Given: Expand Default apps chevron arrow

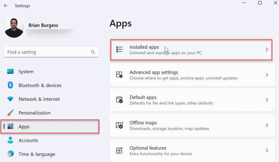Looking at the screenshot, I should 267,100.
